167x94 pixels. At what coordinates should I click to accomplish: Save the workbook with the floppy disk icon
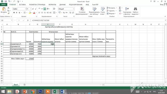coord(6,1)
